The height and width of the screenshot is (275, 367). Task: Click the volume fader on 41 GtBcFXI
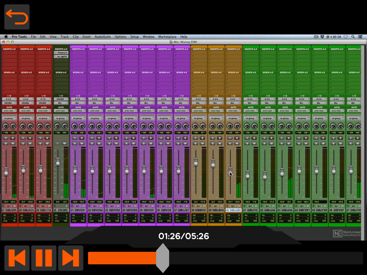tap(248, 175)
